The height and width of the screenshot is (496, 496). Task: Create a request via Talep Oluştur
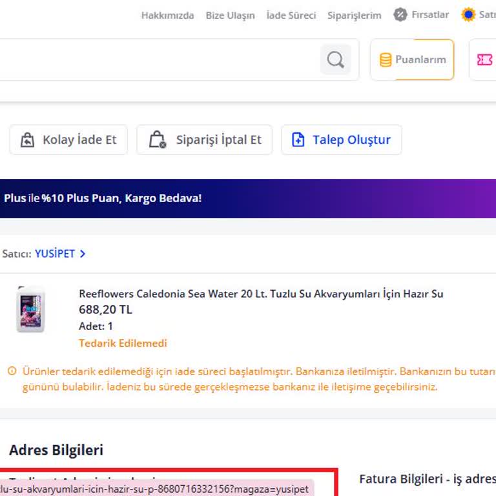(x=341, y=140)
